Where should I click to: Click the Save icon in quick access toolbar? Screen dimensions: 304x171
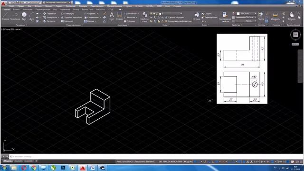click(x=17, y=2)
